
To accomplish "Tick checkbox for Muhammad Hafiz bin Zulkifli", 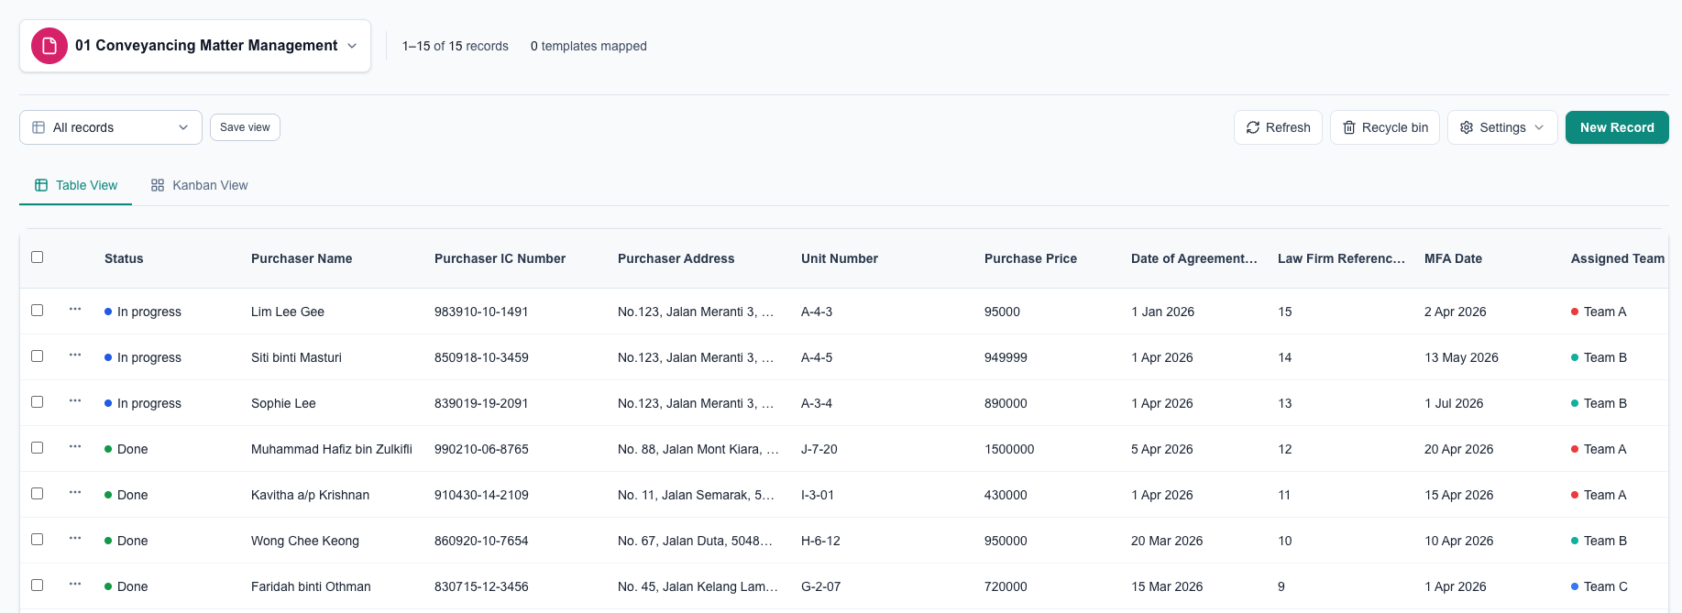I will point(38,447).
